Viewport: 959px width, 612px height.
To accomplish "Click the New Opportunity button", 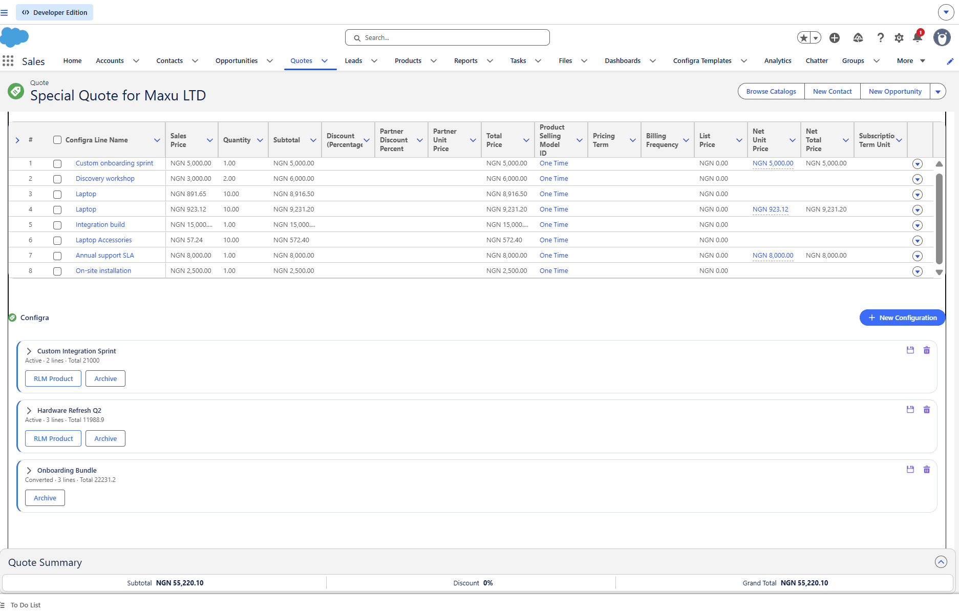I will coord(895,92).
